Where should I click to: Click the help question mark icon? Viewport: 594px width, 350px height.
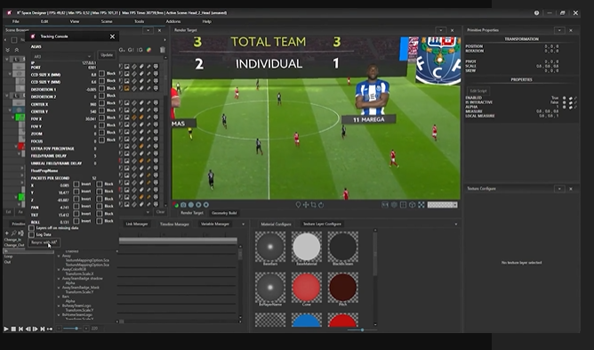536,12
